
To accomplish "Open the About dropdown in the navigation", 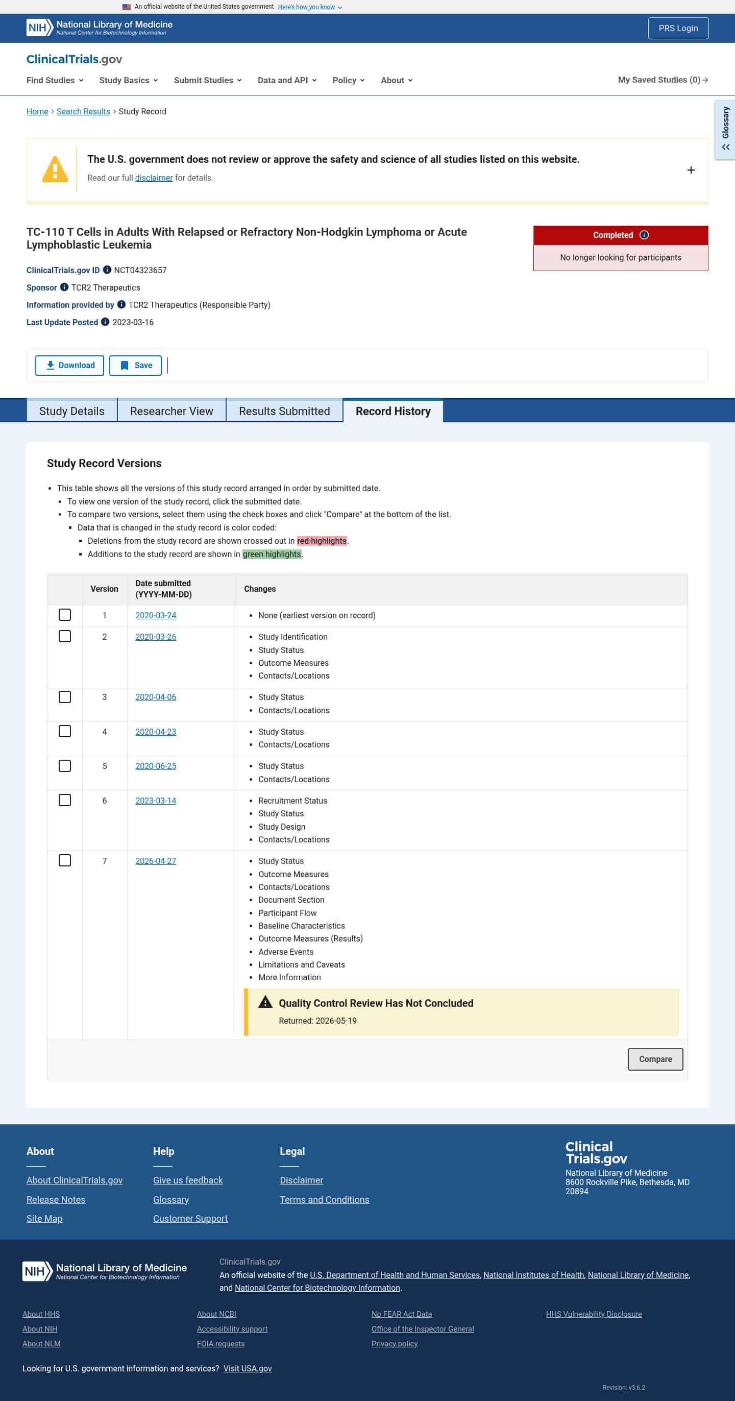I will (x=397, y=80).
